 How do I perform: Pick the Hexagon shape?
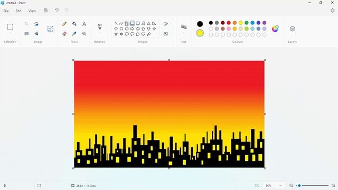click(x=127, y=28)
